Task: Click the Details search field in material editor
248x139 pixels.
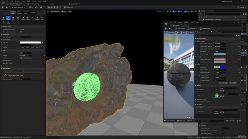Action: click(x=215, y=36)
